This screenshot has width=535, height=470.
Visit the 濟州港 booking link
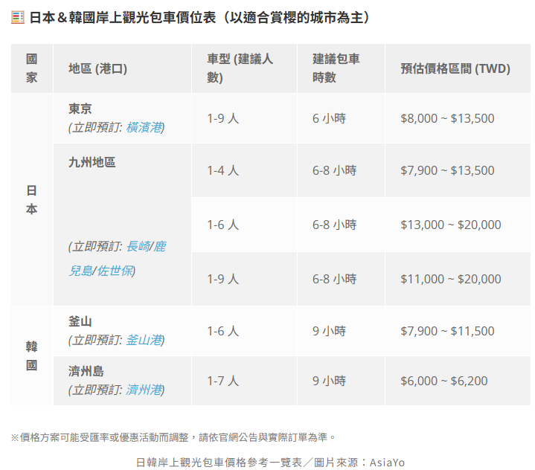pos(144,389)
